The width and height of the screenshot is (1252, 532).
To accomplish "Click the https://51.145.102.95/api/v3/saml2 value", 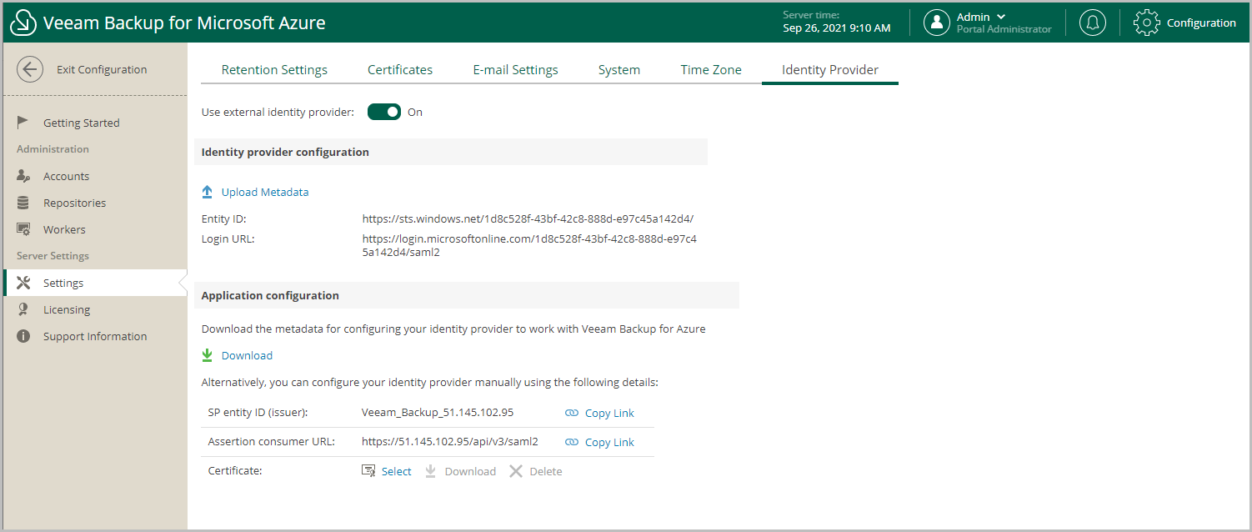I will 450,441.
